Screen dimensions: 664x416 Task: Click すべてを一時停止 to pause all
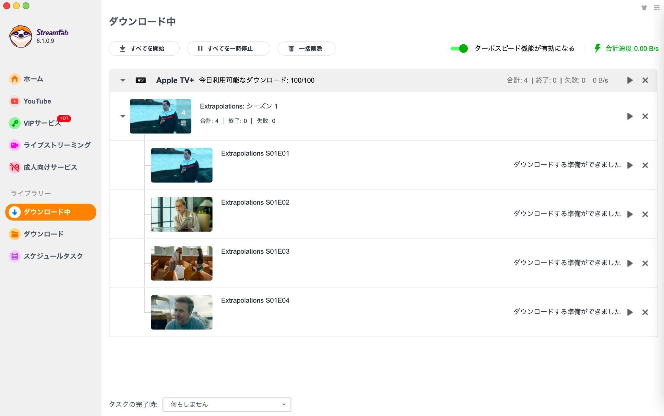228,49
